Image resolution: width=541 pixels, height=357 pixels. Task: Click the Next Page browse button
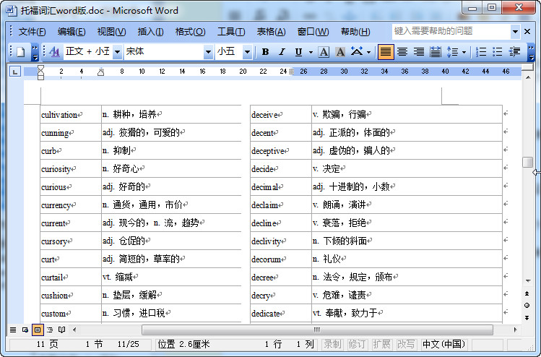tap(527, 318)
